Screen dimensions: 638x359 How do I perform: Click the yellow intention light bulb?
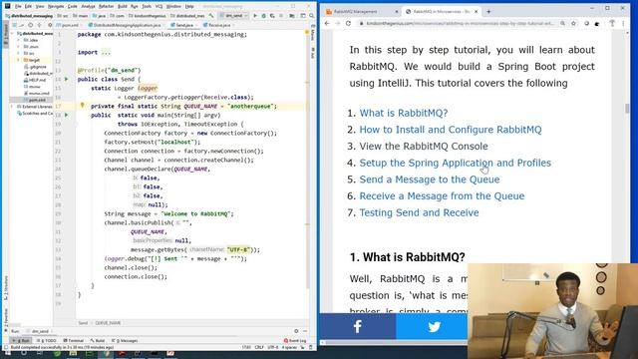click(82, 106)
